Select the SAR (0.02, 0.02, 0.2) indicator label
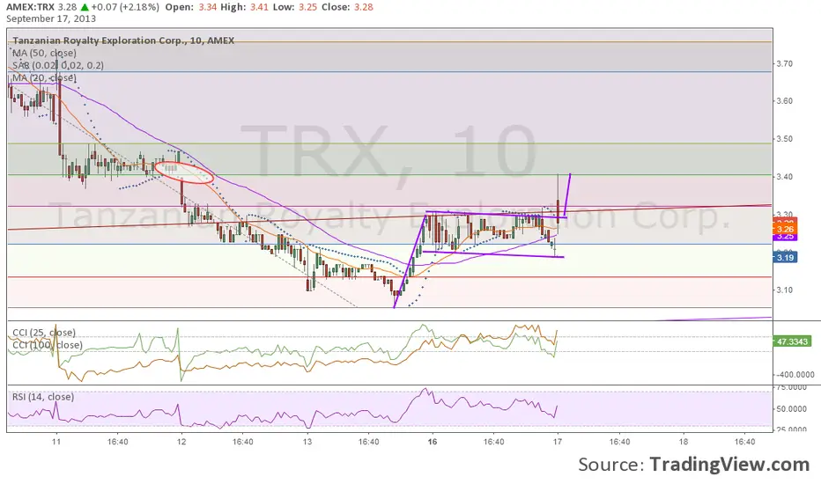The width and height of the screenshot is (821, 484). pyautogui.click(x=58, y=65)
